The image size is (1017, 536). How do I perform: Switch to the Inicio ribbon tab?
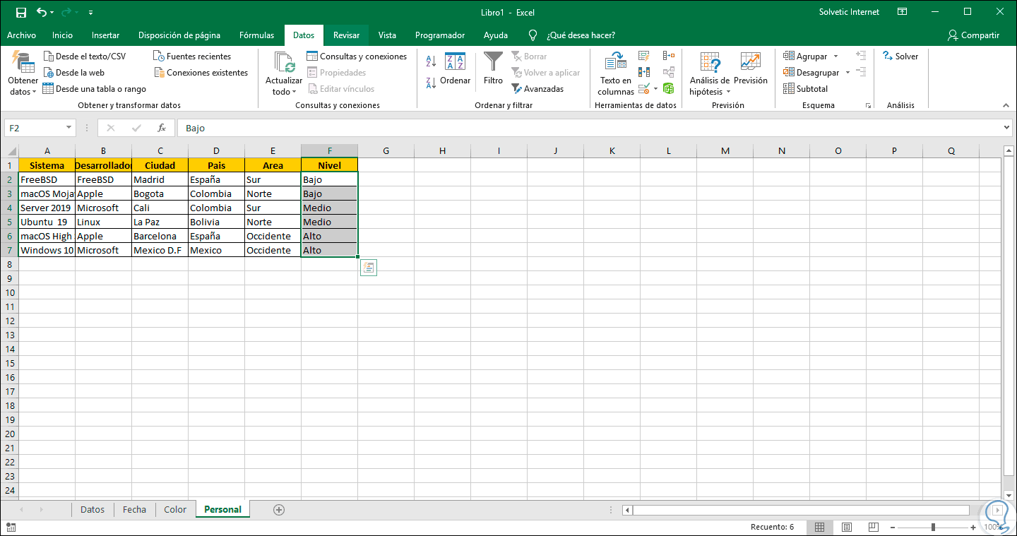[x=62, y=35]
